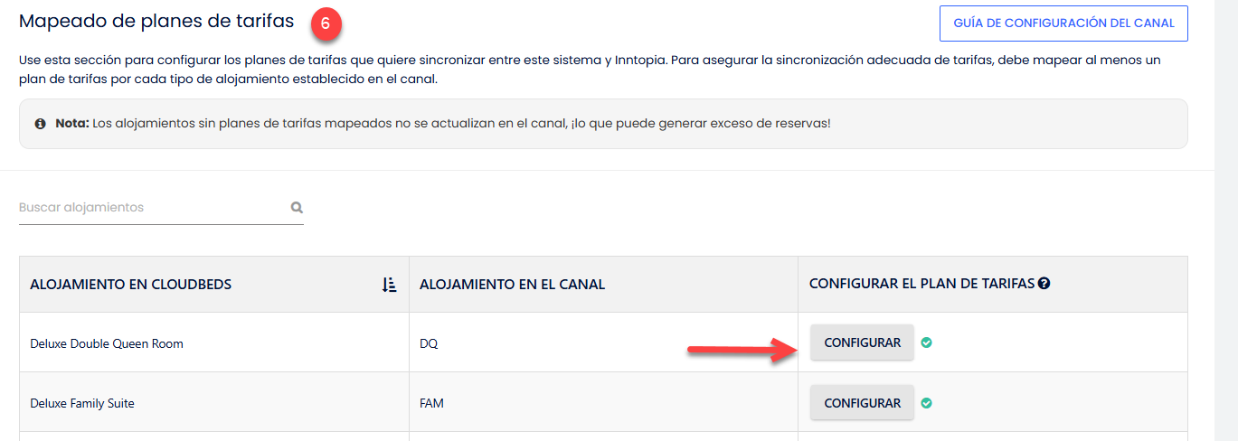Click the green checkmark for Deluxe Double Queen Room
The height and width of the screenshot is (441, 1238).
click(927, 342)
